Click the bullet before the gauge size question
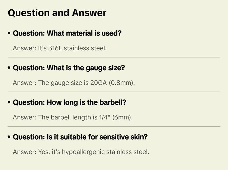The width and height of the screenshot is (228, 170). pos(9,68)
